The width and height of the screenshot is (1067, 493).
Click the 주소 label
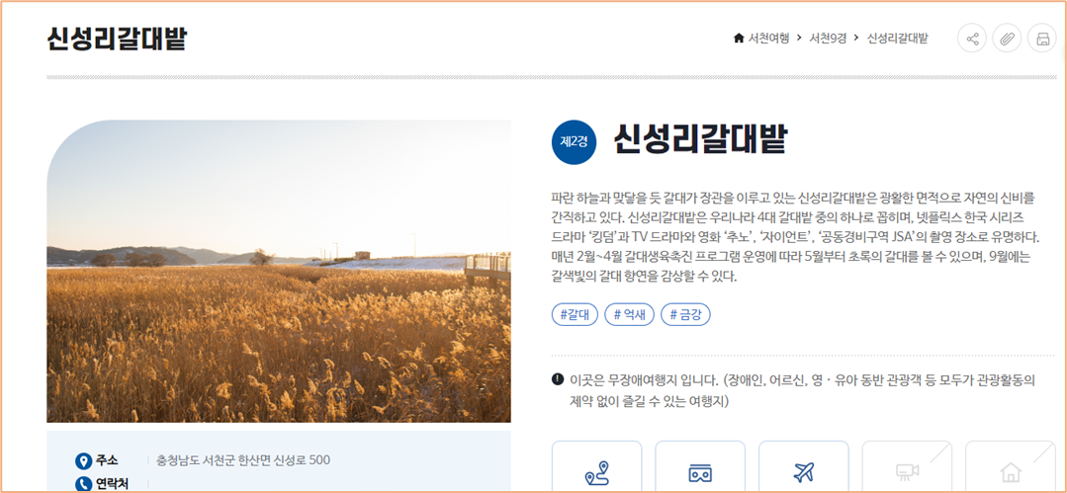tap(107, 460)
